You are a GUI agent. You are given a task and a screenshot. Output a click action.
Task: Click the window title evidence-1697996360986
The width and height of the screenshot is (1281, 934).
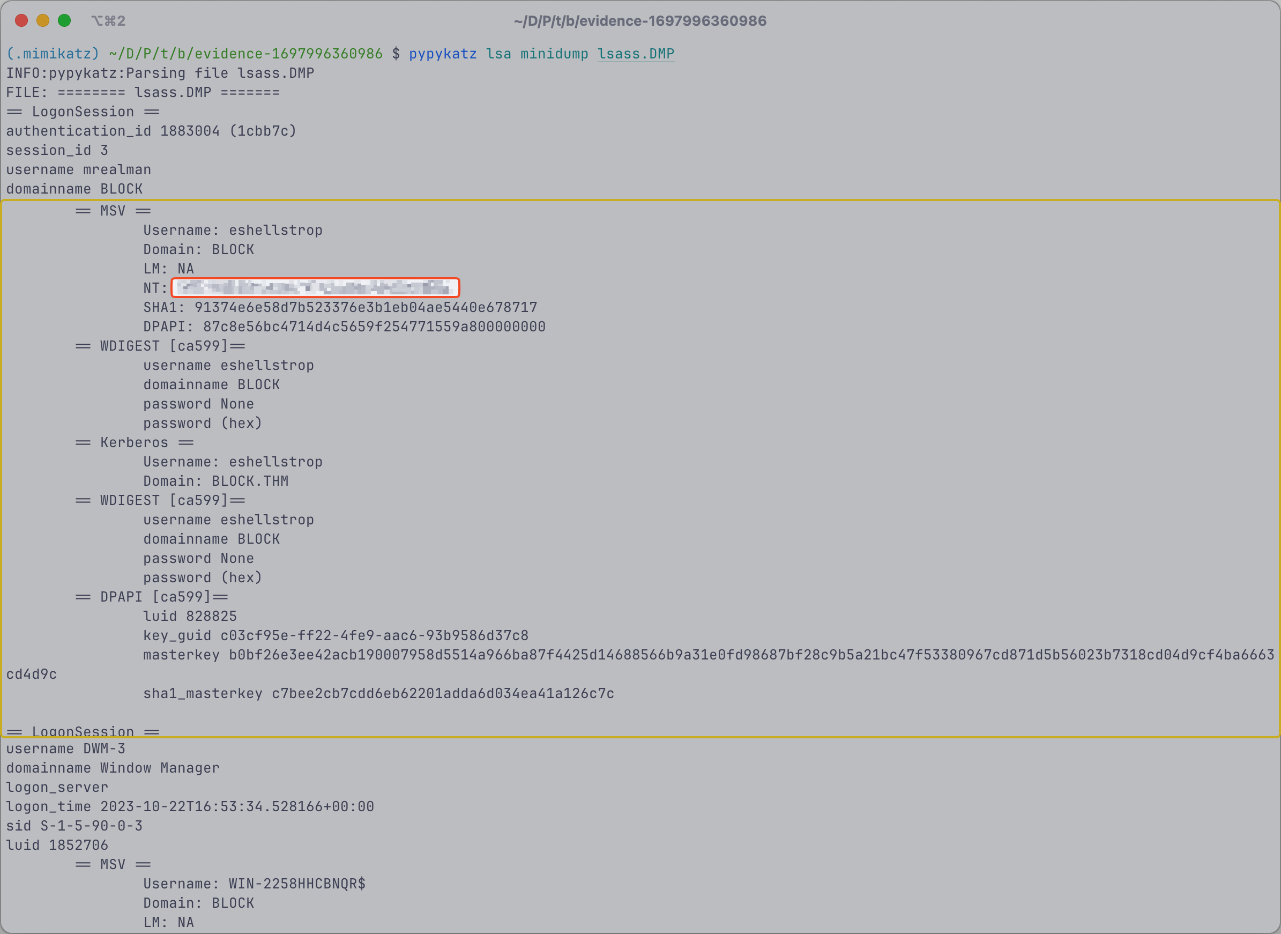pos(640,21)
